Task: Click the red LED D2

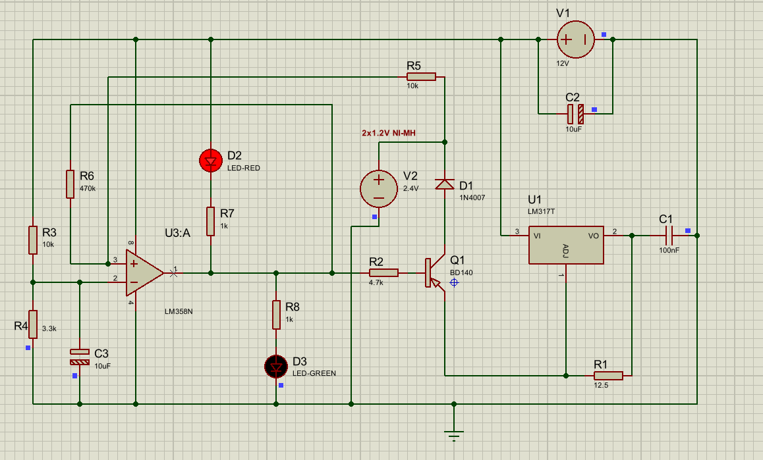Action: [x=211, y=160]
